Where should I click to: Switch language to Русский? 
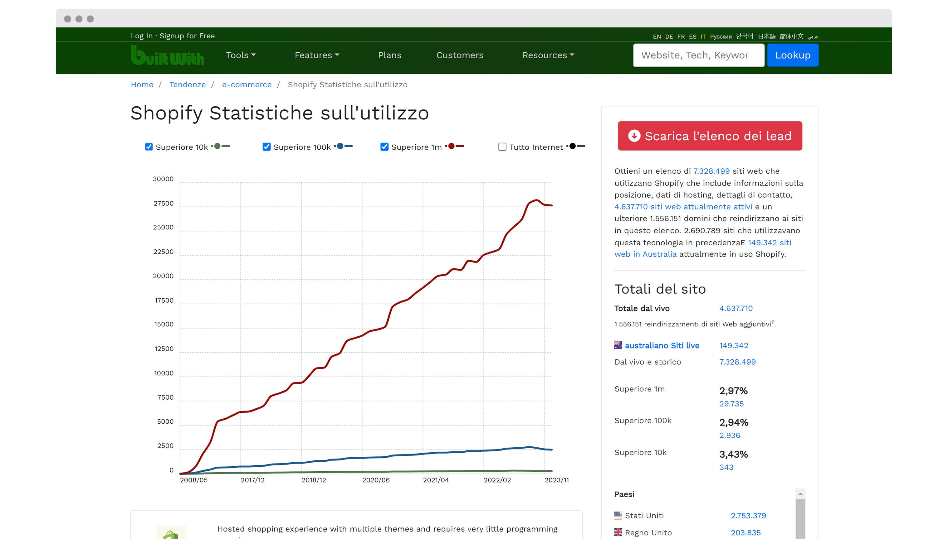coord(721,36)
